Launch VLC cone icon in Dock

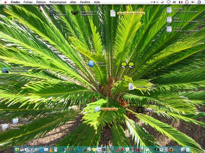tap(51, 150)
